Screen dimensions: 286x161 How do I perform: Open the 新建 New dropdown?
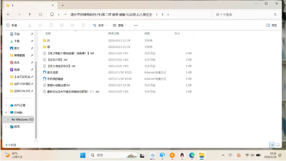coord(13,25)
